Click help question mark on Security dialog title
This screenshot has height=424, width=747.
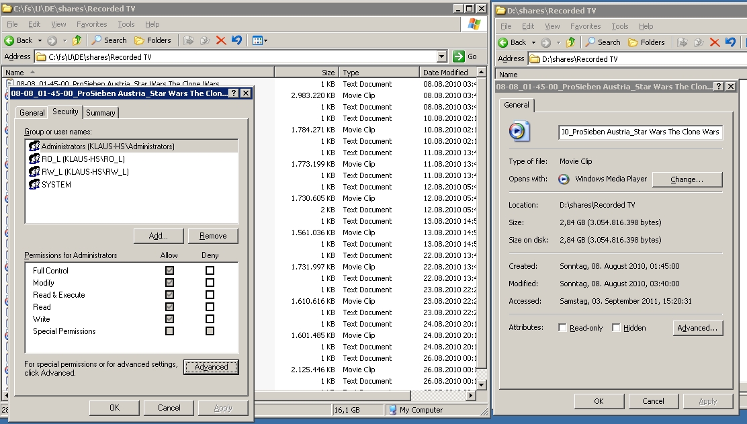(x=234, y=93)
